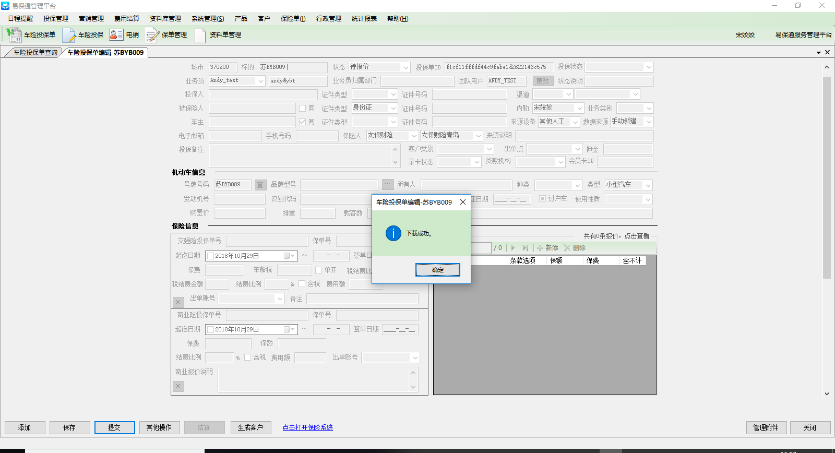The height and width of the screenshot is (453, 835).
Task: Open the 系统管理(S) menu
Action: coord(207,19)
